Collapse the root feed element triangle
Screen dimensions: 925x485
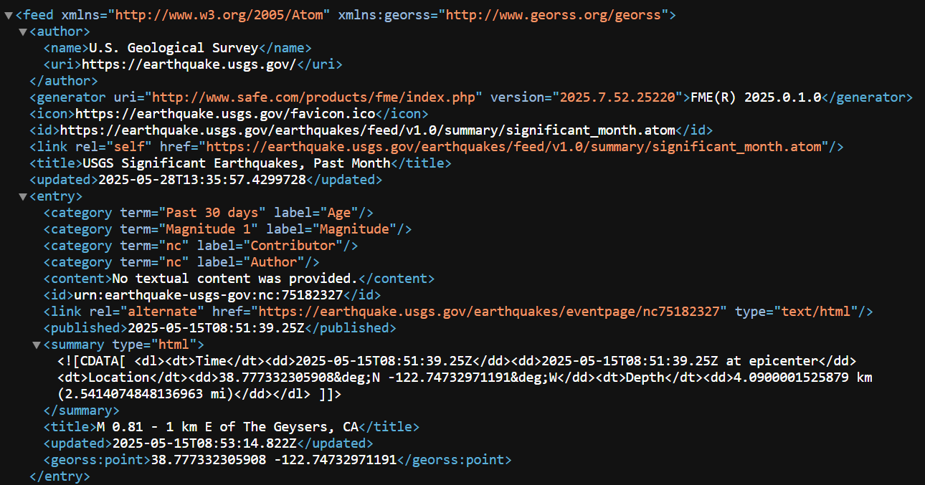[x=8, y=15]
